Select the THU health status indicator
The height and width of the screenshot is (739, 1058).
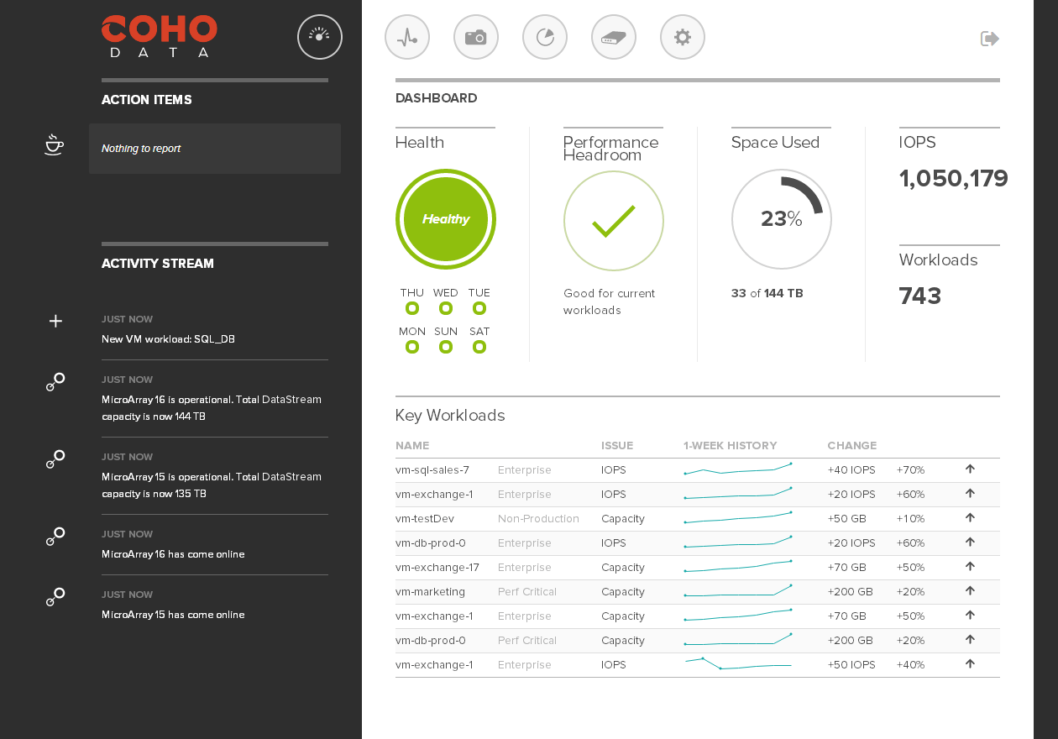(x=412, y=308)
